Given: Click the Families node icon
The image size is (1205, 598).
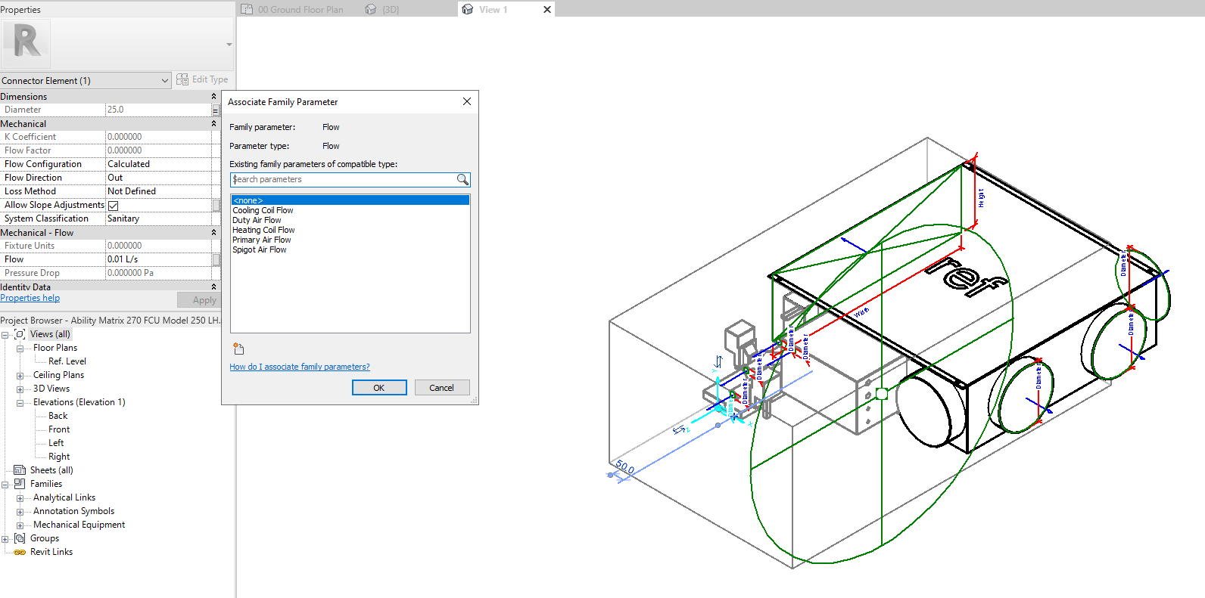Looking at the screenshot, I should (x=20, y=484).
